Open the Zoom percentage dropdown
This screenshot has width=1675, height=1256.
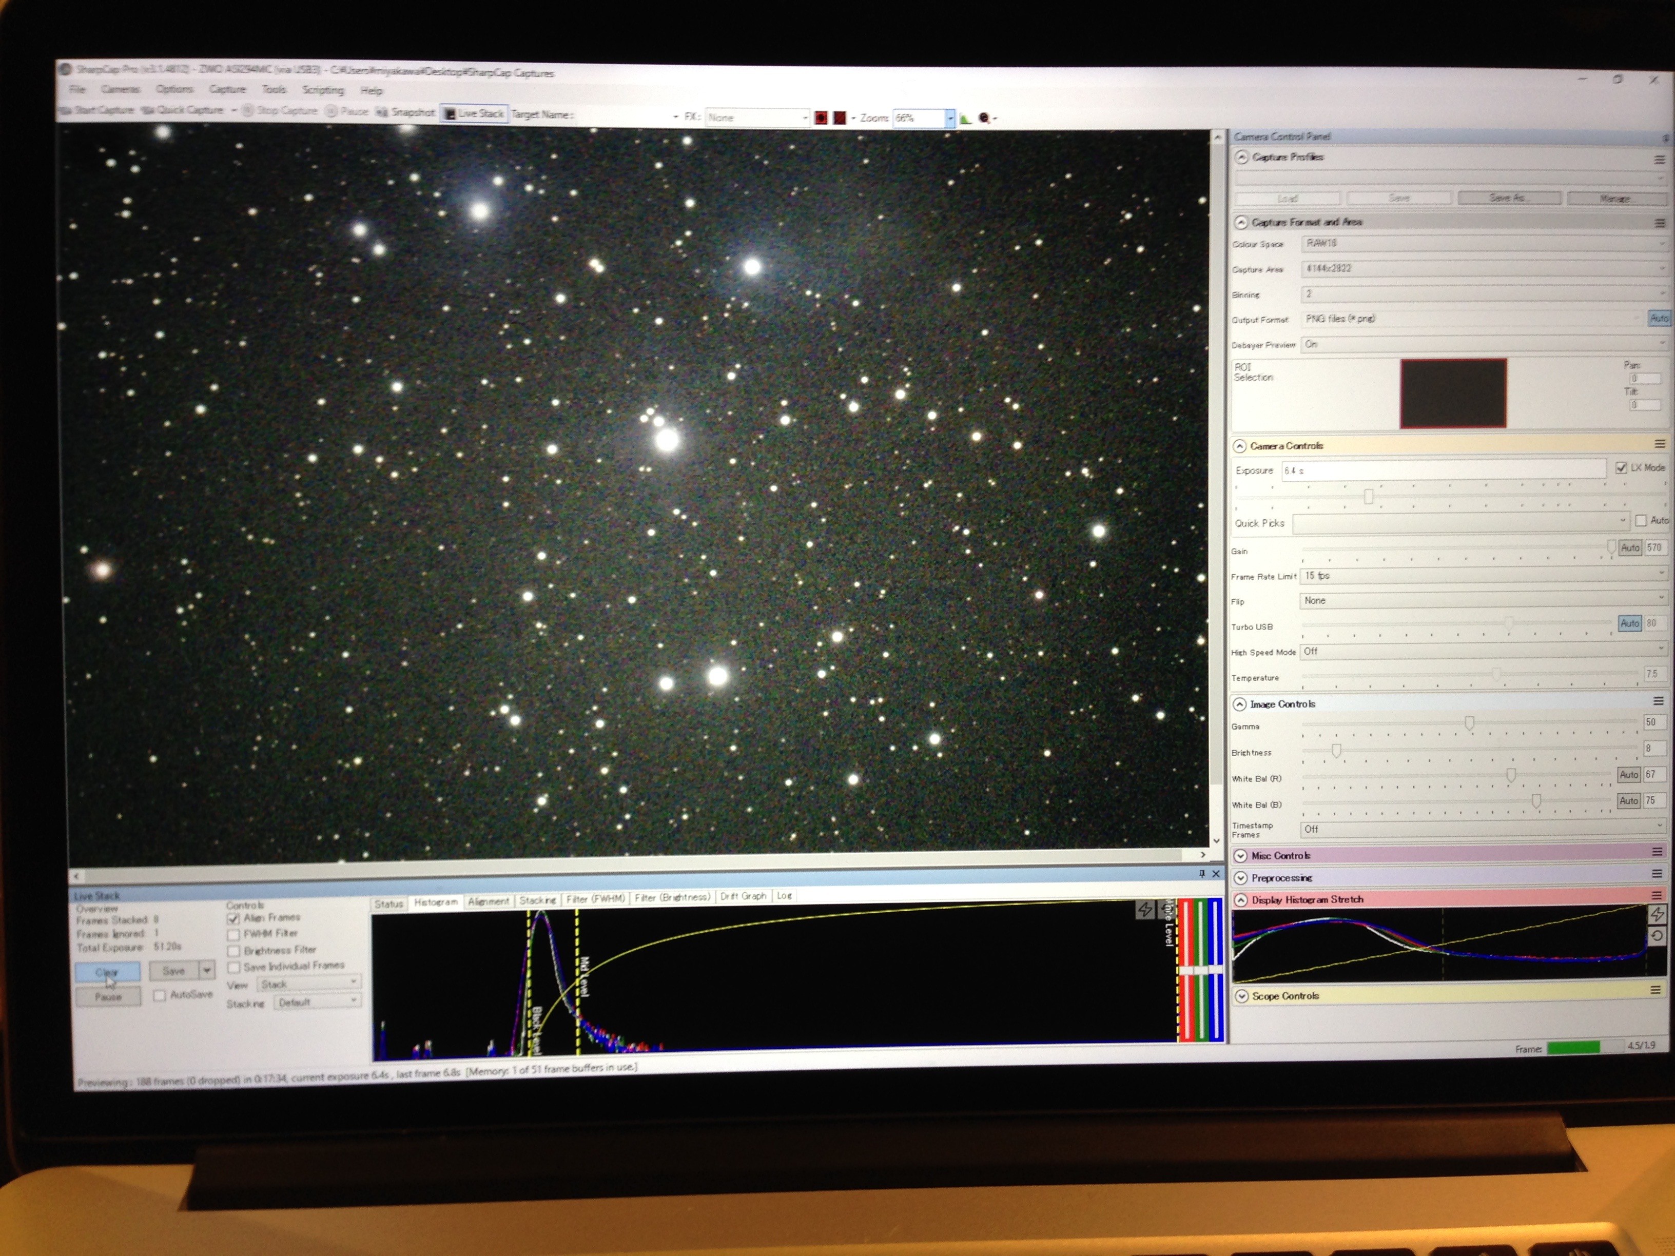pyautogui.click(x=949, y=118)
